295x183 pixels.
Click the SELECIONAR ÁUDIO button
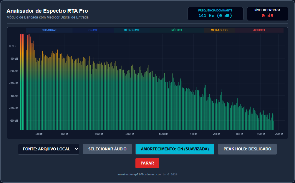pyautogui.click(x=107, y=149)
